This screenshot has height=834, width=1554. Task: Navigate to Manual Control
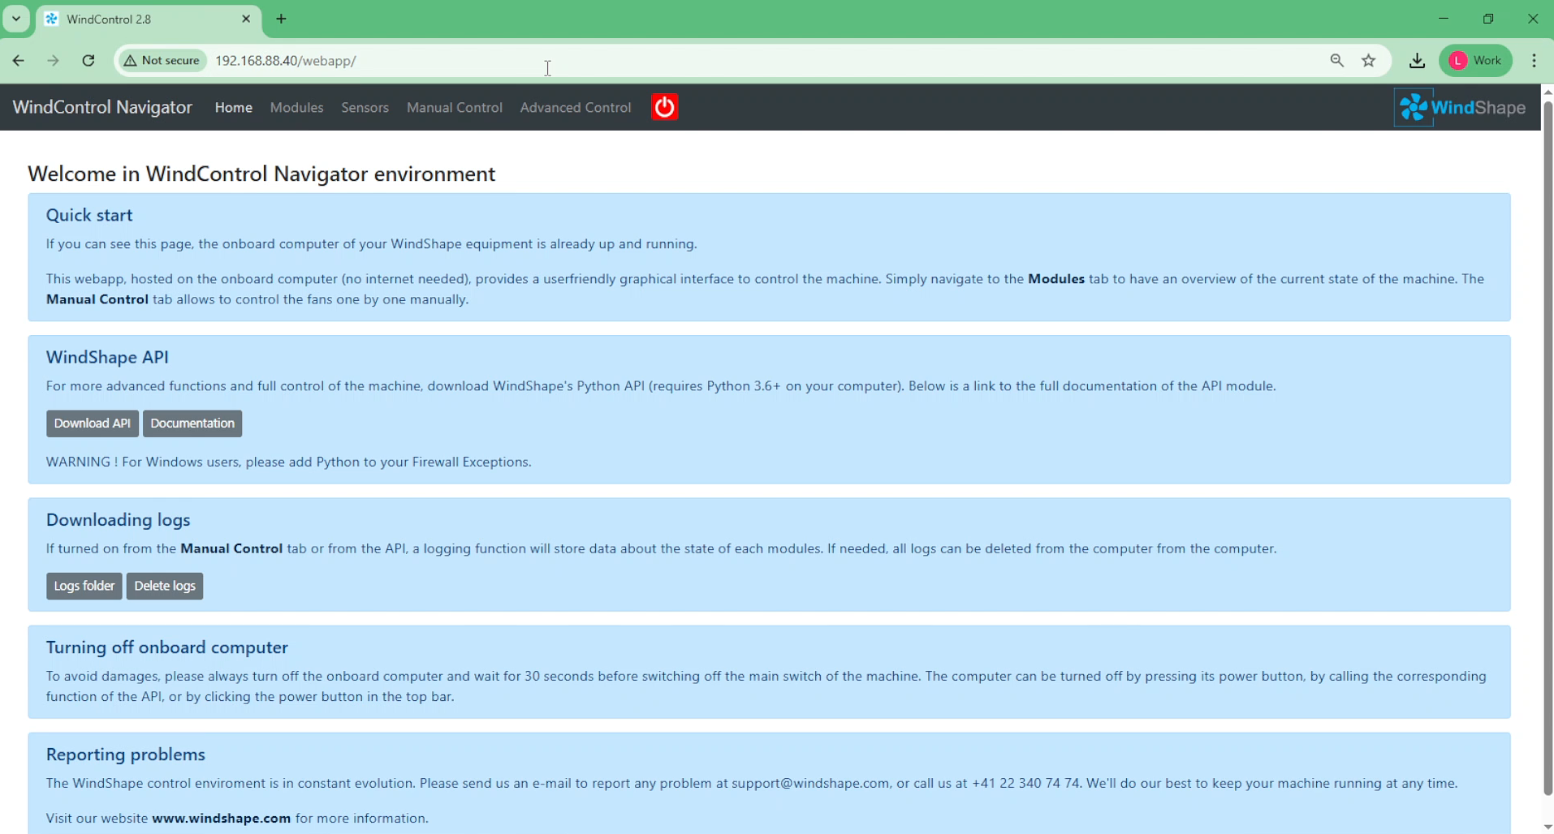454,107
